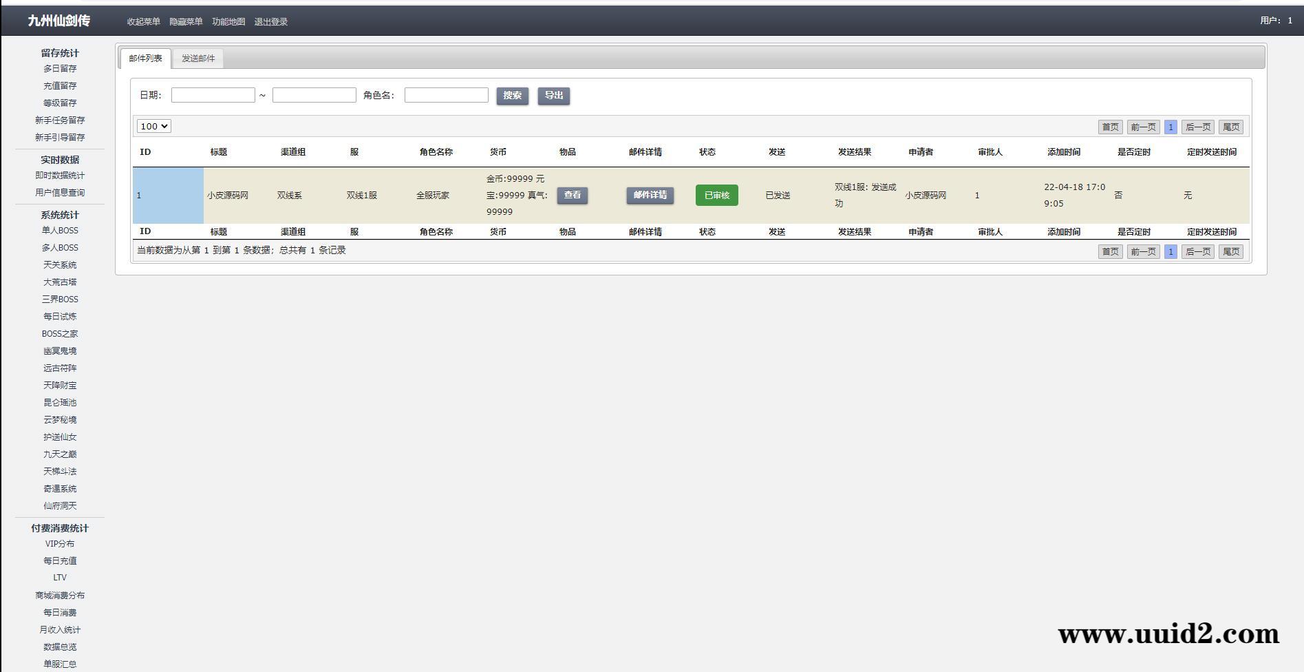This screenshot has width=1304, height=672.
Task: Click 隐藏菜单 in the top bar
Action: (186, 22)
